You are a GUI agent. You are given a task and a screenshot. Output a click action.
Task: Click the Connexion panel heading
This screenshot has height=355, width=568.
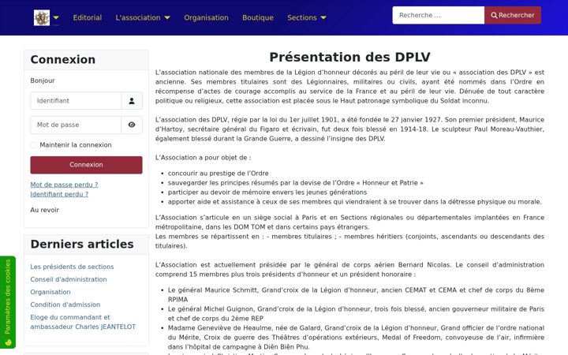click(x=62, y=59)
